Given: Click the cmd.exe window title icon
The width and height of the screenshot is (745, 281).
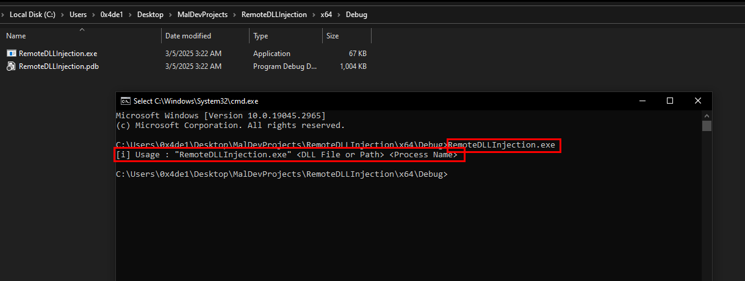Looking at the screenshot, I should [125, 101].
